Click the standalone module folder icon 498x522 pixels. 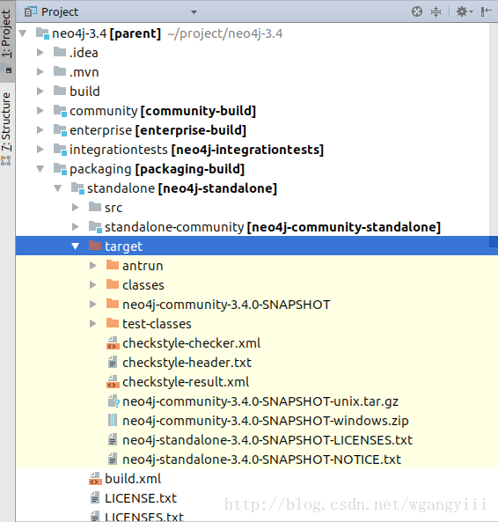point(77,188)
